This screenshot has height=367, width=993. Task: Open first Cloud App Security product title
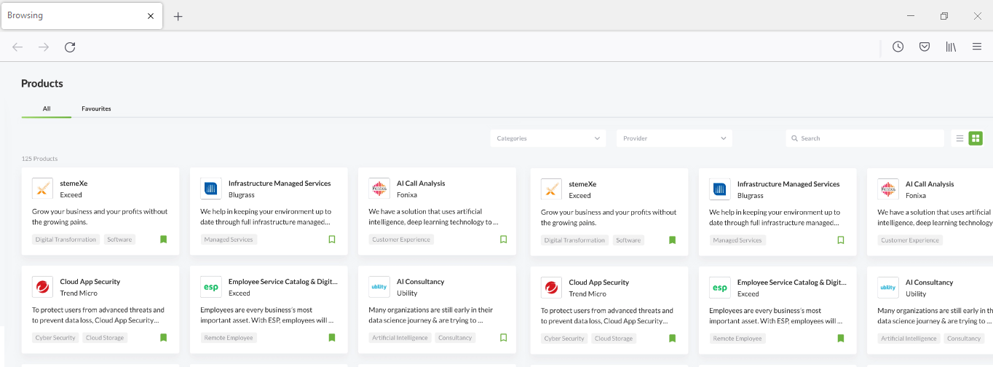coord(90,282)
